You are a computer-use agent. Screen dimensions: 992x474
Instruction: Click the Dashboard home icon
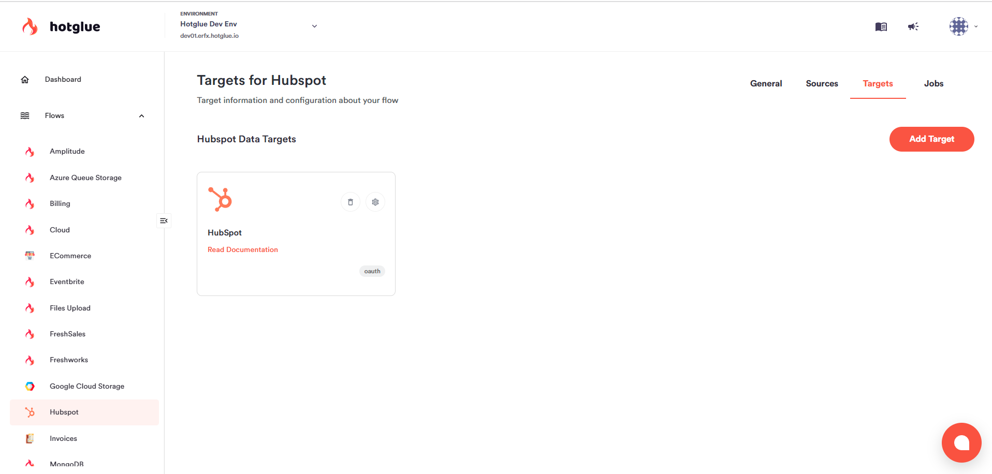tap(25, 80)
